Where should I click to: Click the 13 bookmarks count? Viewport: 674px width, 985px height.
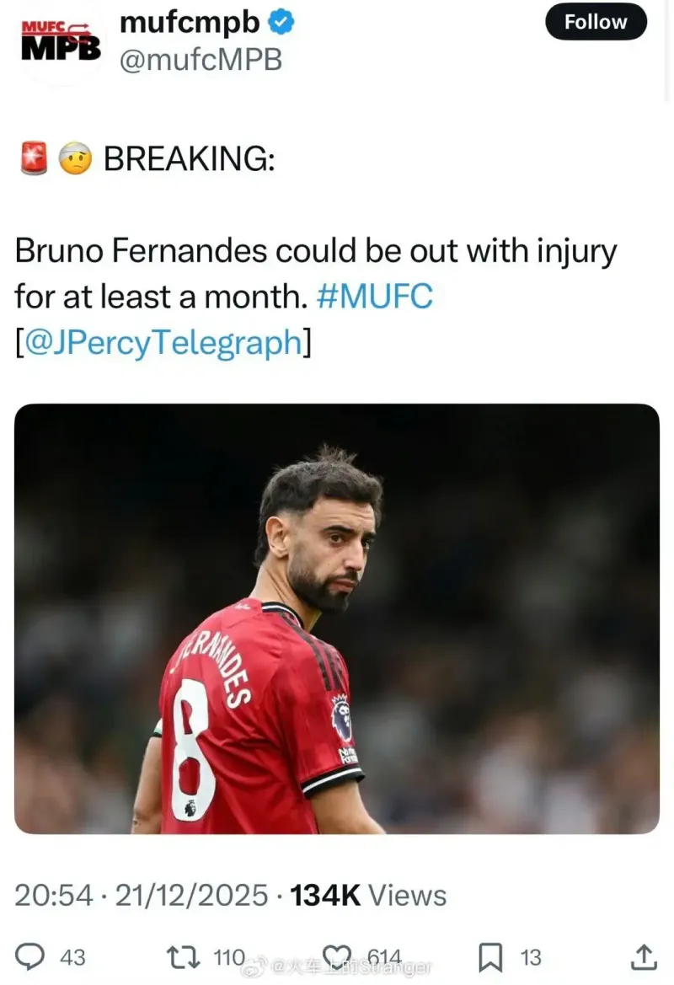[531, 957]
